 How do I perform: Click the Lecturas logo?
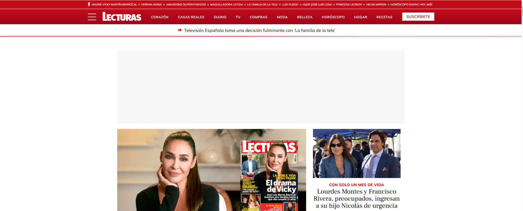point(122,17)
